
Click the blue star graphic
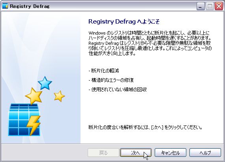pos(45,83)
